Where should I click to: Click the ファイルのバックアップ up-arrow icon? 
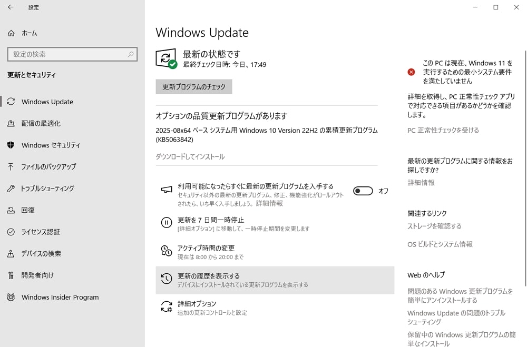coord(11,166)
